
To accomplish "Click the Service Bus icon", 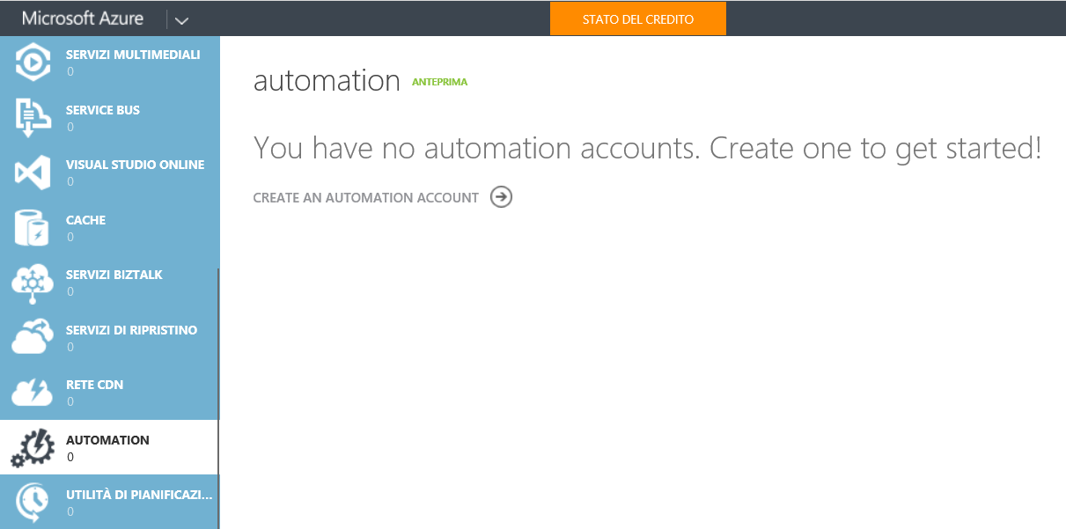I will click(x=33, y=118).
